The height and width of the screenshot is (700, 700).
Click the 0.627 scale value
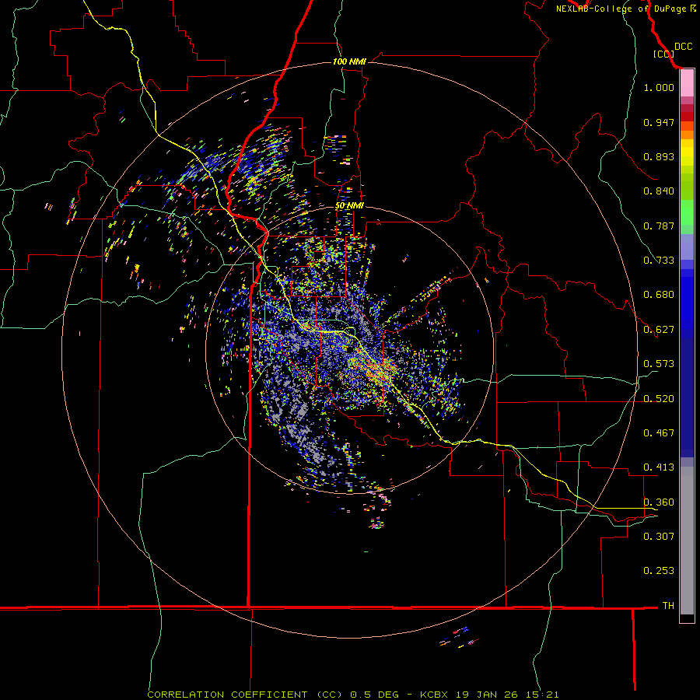tap(659, 330)
